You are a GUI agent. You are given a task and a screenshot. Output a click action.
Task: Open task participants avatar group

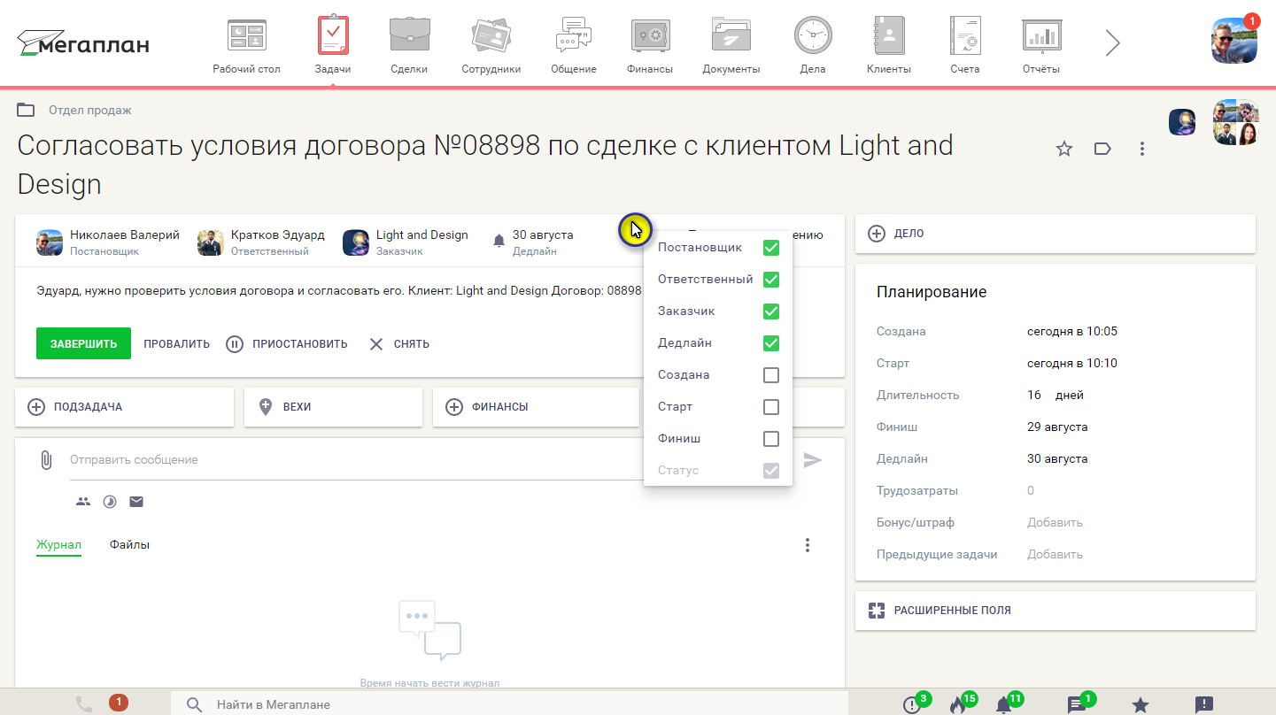(1236, 122)
